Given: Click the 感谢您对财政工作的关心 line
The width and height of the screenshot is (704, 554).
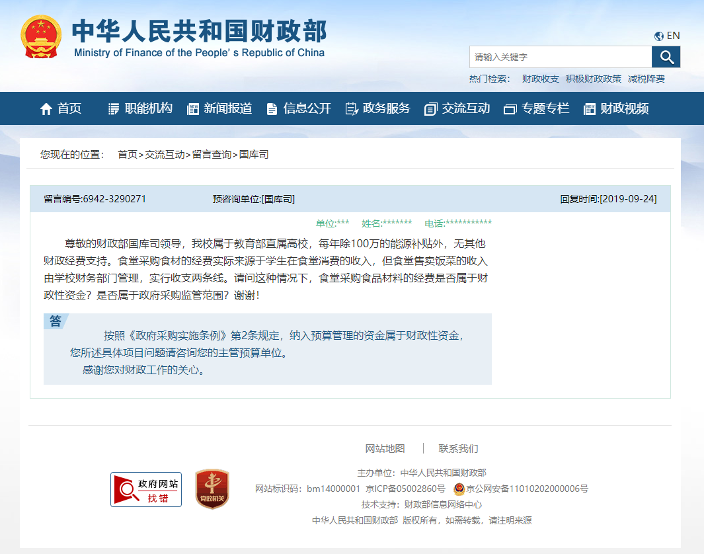Looking at the screenshot, I should point(143,370).
